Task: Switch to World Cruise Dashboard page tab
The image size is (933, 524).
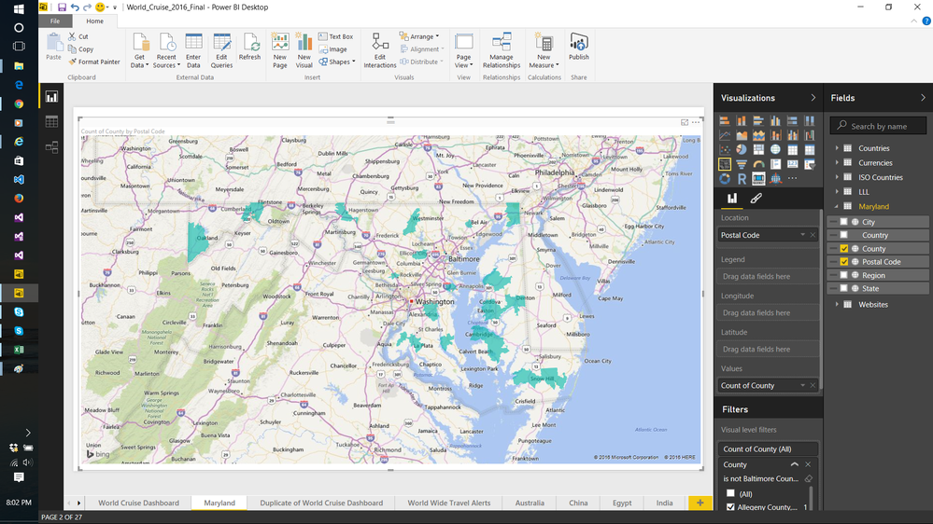Action: click(138, 503)
